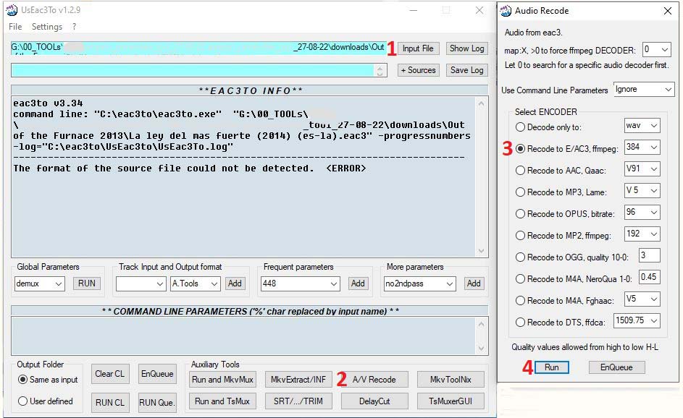The image size is (683, 418).
Task: Click the RUN CL button
Action: point(110,402)
